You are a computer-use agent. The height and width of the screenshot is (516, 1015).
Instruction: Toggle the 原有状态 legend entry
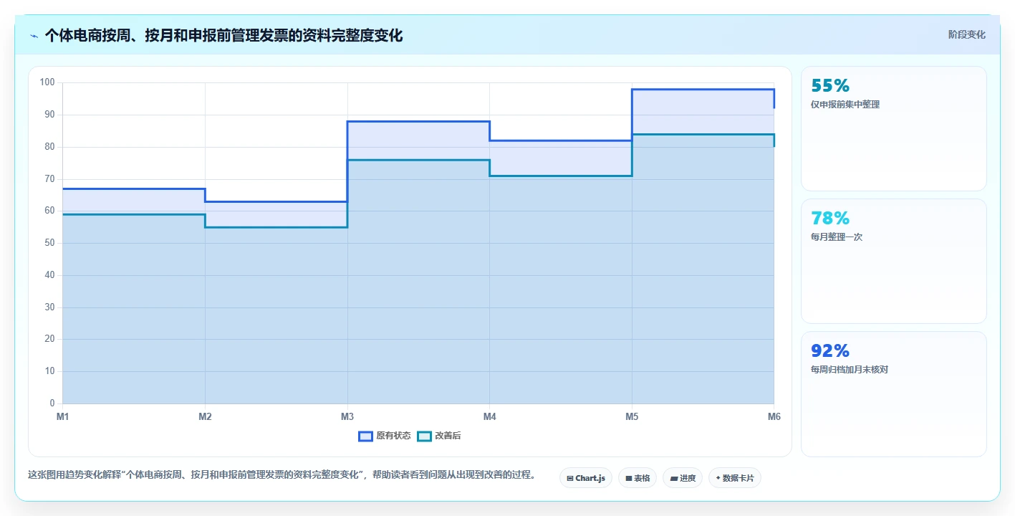pos(385,436)
